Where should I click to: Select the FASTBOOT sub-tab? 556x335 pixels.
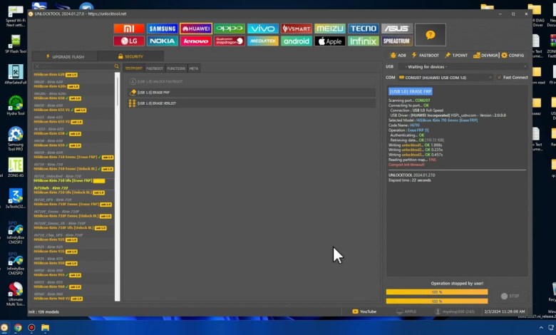tap(155, 68)
